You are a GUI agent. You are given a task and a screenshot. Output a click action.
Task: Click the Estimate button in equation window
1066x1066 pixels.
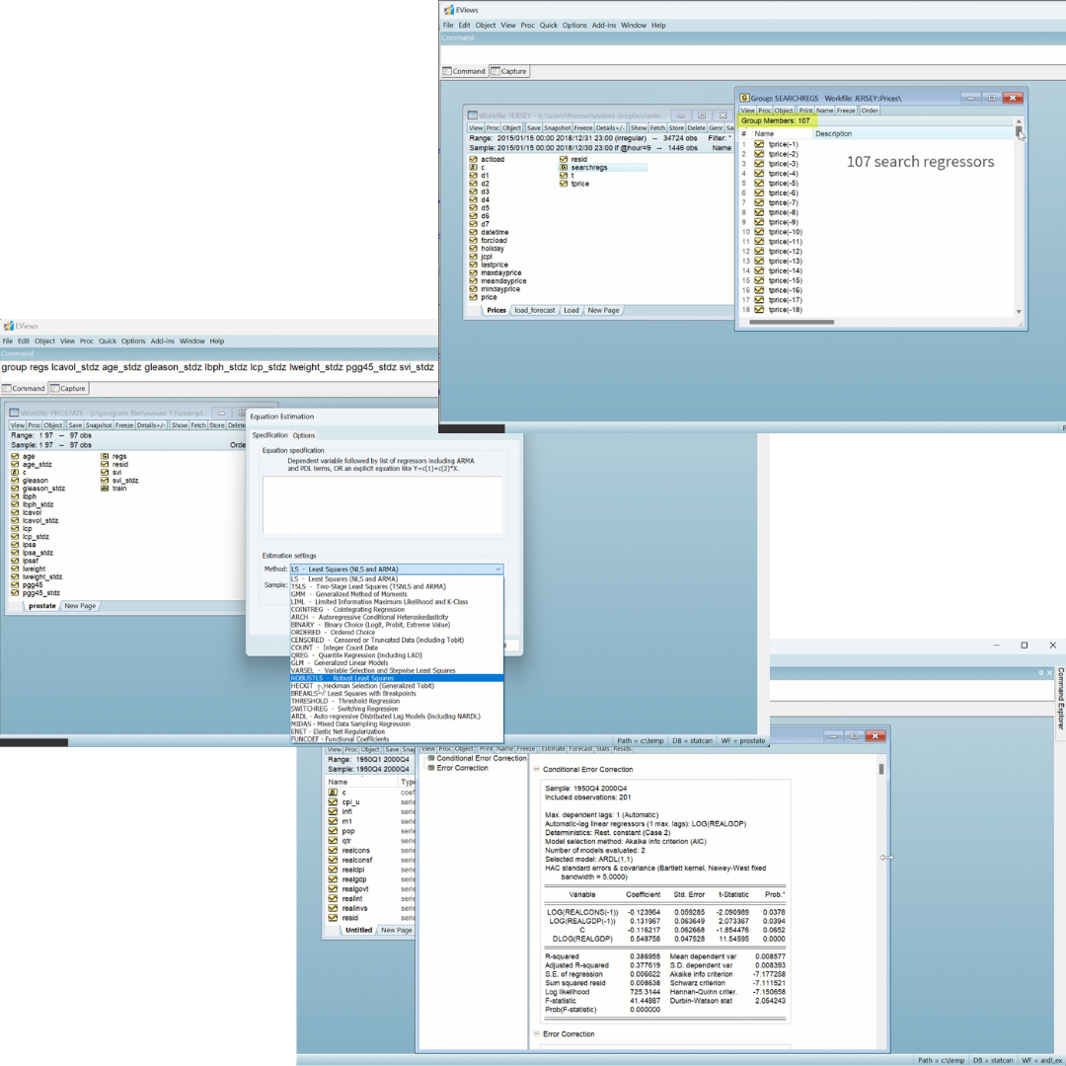click(553, 749)
